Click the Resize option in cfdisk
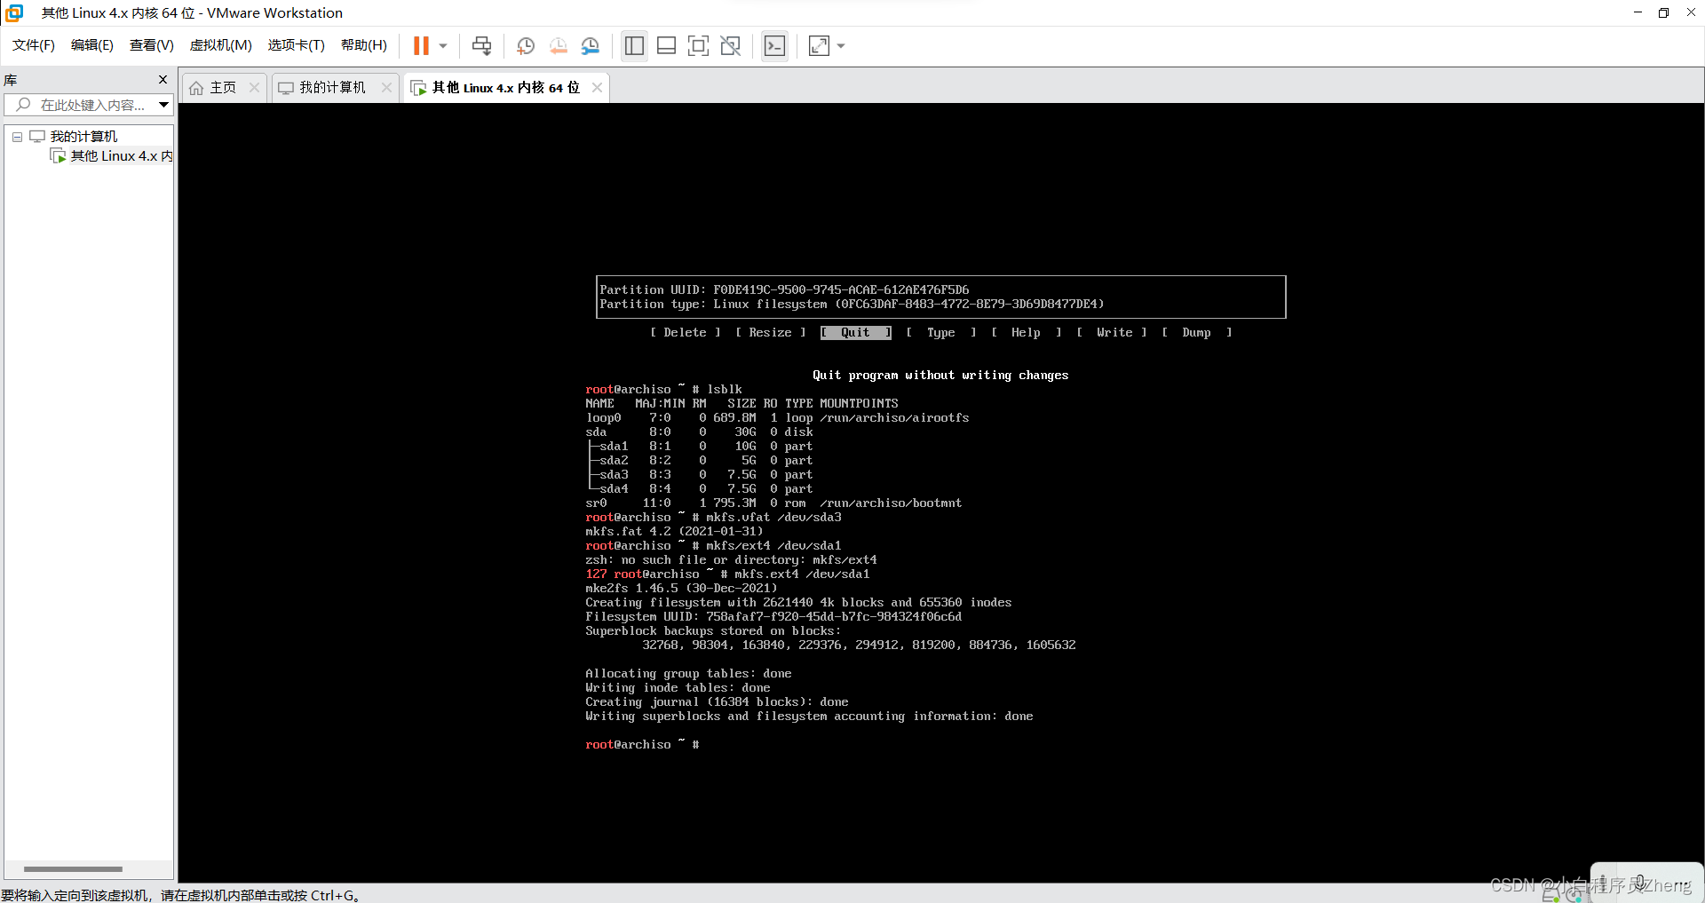 770,332
